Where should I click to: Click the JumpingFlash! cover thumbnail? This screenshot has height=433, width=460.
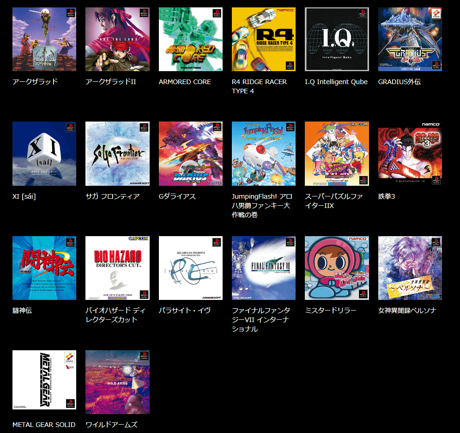coord(263,153)
